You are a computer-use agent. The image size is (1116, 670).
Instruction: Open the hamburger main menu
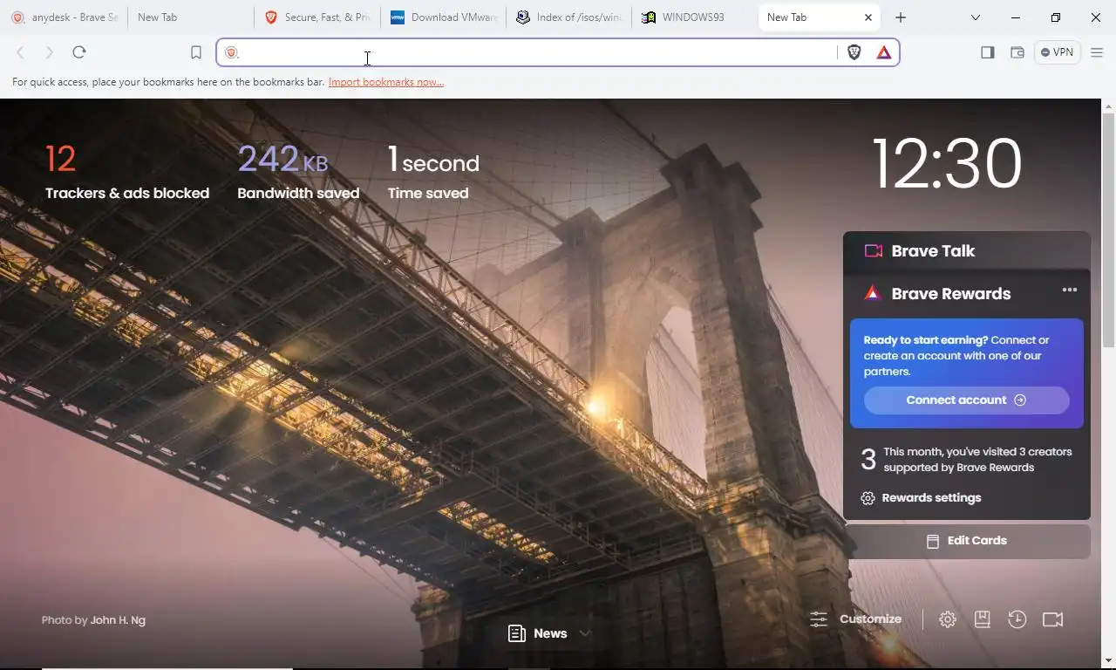pyautogui.click(x=1098, y=52)
